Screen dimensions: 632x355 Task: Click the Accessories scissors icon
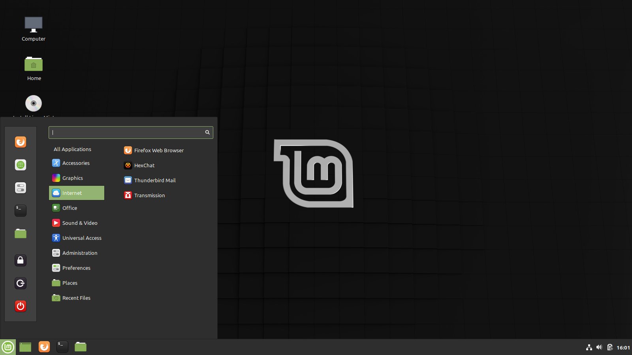(56, 163)
